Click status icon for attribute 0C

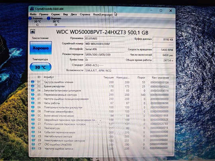(33, 115)
